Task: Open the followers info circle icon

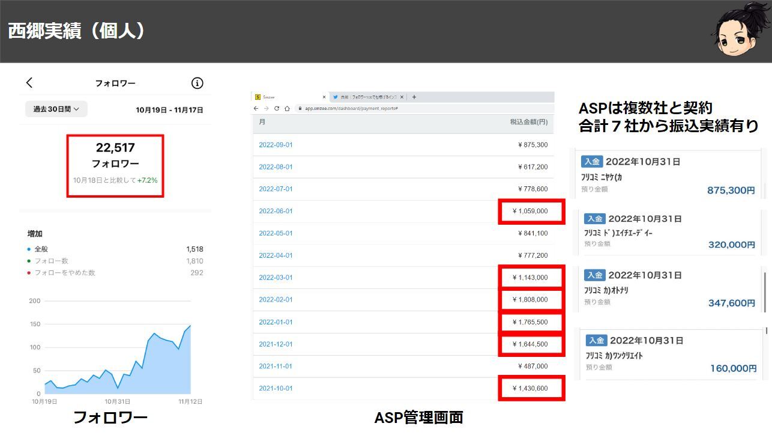Action: pos(197,83)
